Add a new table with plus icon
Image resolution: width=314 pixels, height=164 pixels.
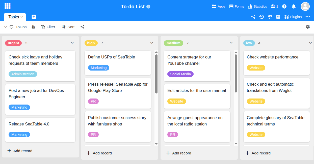pyautogui.click(x=34, y=17)
